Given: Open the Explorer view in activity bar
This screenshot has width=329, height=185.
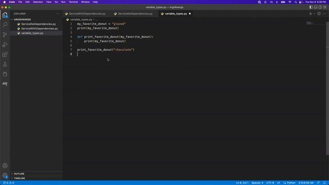Looking at the screenshot, I should click(5, 15).
